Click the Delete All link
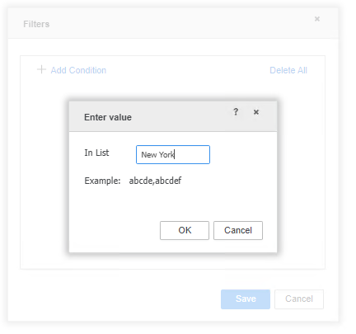This screenshot has width=356, height=334. (x=288, y=70)
